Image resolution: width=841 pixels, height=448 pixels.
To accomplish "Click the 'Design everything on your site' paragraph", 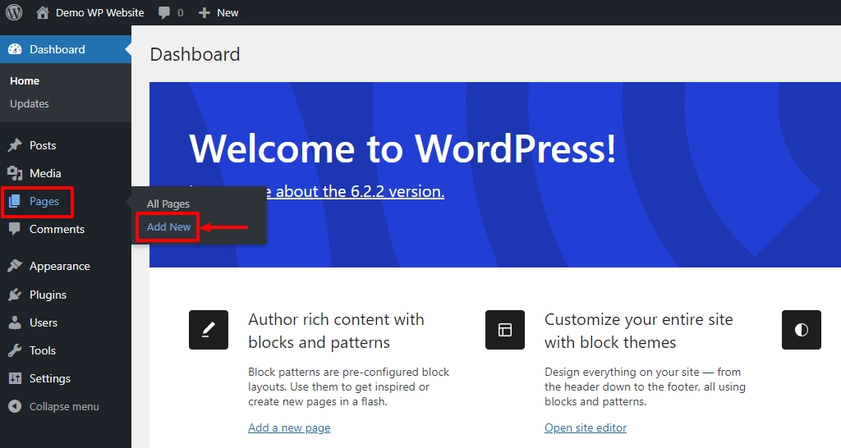I will tap(645, 387).
